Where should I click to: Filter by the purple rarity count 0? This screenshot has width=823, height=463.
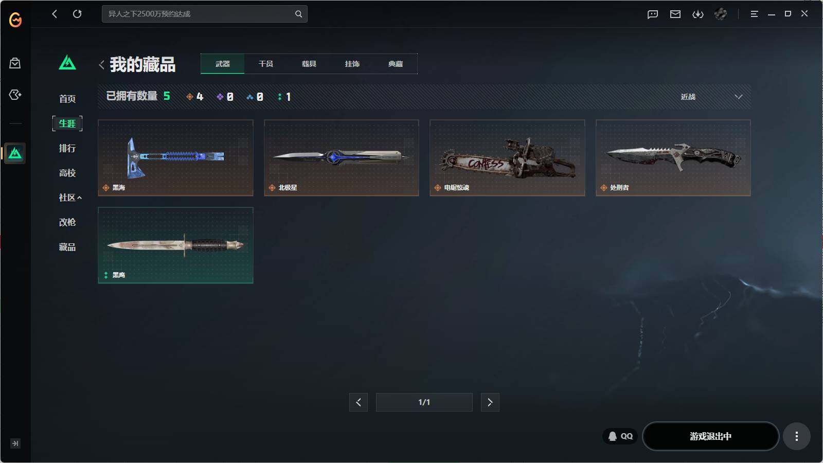tap(225, 96)
